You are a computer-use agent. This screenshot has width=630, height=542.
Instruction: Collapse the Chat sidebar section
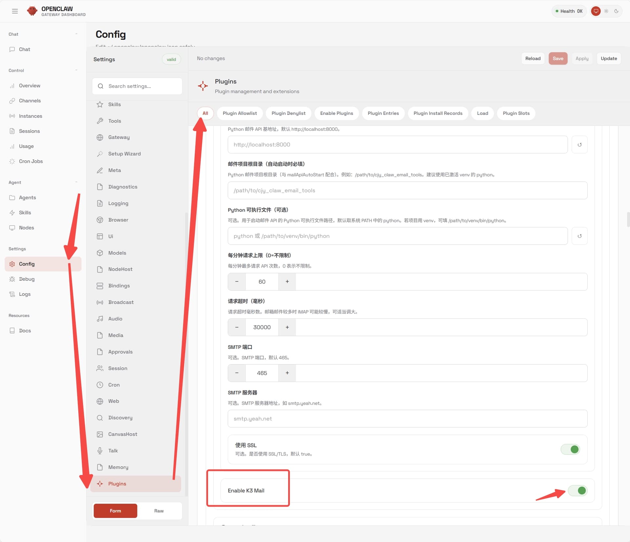(76, 34)
